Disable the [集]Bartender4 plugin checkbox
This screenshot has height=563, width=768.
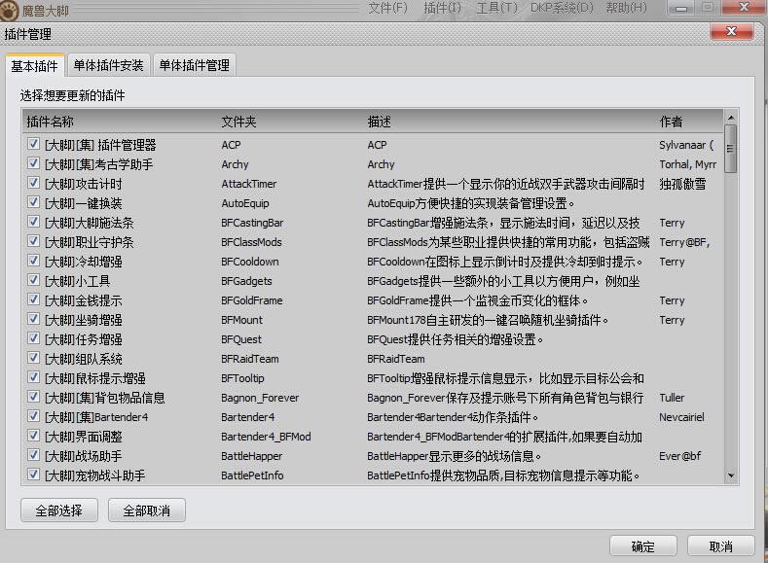tap(33, 416)
